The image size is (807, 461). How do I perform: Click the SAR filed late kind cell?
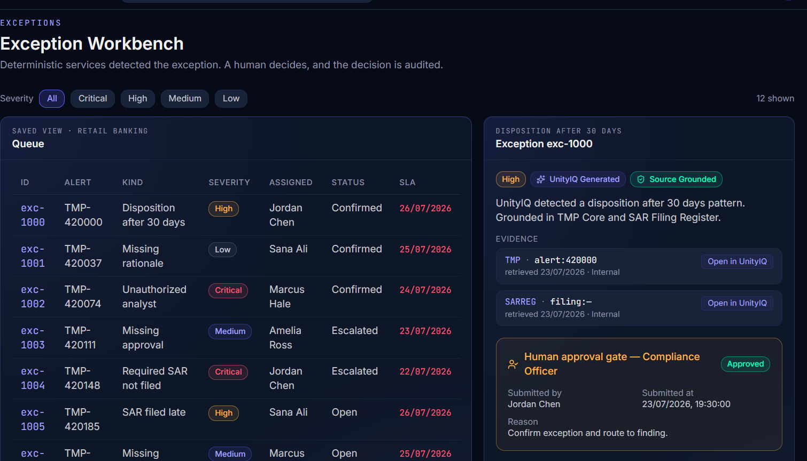pos(154,412)
